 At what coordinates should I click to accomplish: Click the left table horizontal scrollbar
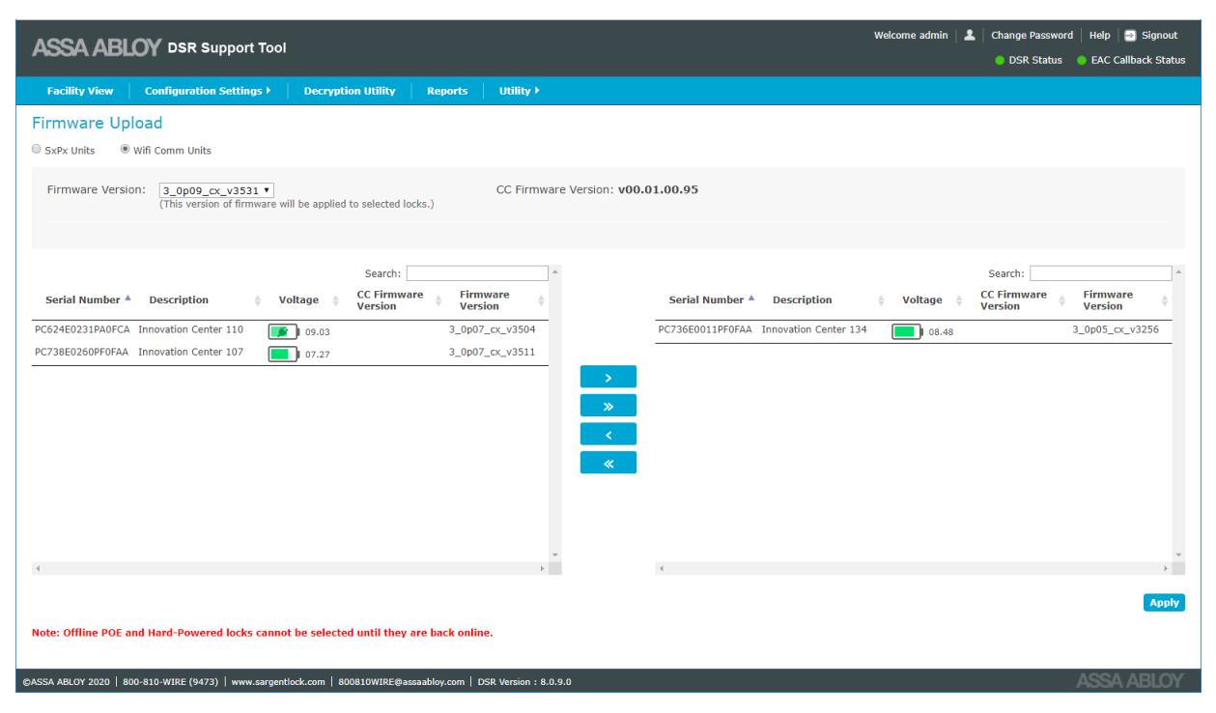(290, 569)
